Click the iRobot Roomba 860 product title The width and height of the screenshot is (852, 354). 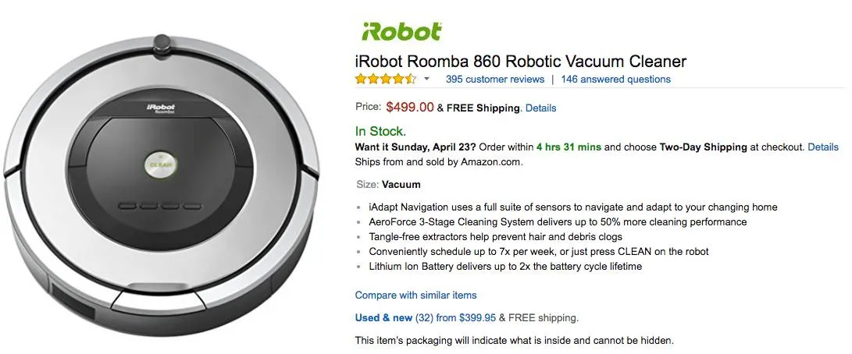pyautogui.click(x=520, y=61)
